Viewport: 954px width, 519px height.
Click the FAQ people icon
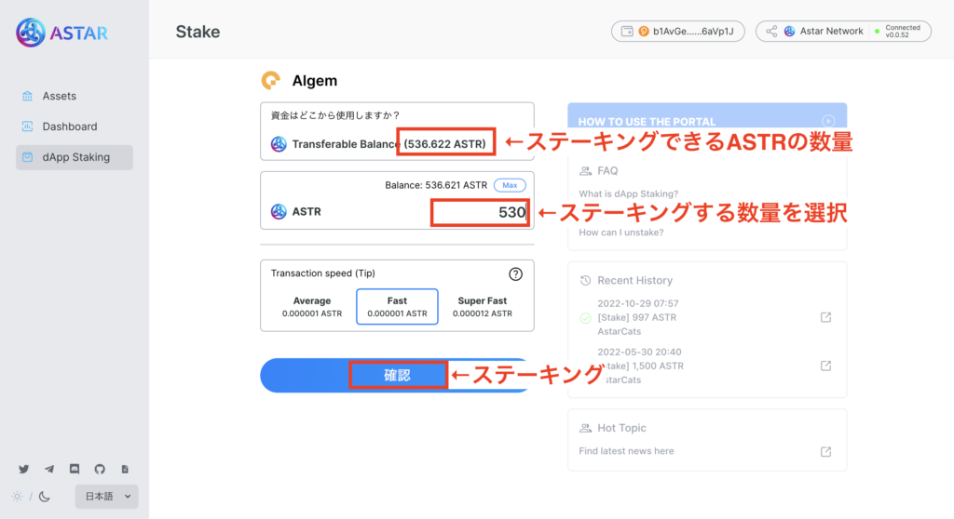585,171
